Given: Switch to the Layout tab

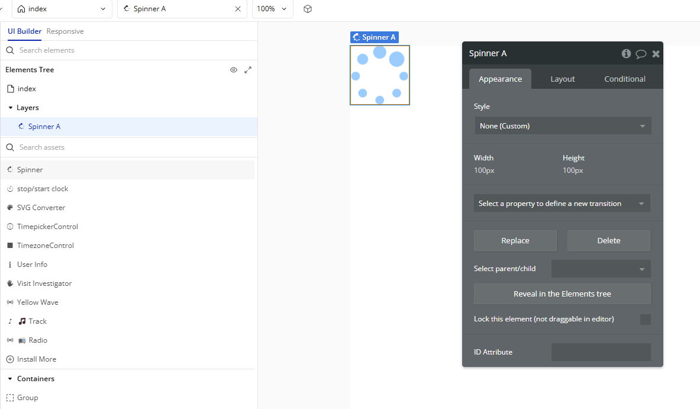Looking at the screenshot, I should click(x=563, y=79).
